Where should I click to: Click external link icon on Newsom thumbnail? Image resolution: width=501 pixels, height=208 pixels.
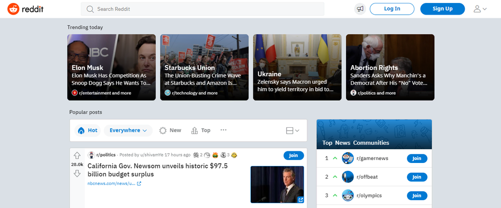click(301, 200)
